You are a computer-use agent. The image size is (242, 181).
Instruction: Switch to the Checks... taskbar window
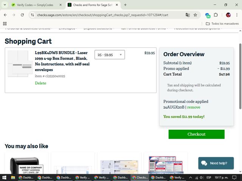pos(140,178)
